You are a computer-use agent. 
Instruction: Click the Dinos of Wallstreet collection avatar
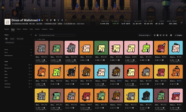point(7,22)
